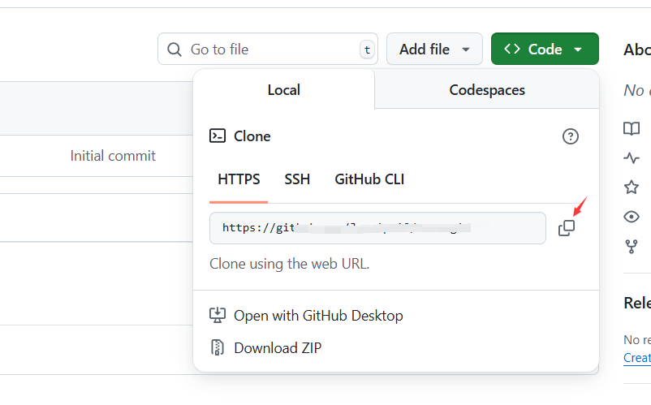Switch to the Local tab
The width and height of the screenshot is (651, 405).
pyautogui.click(x=284, y=89)
